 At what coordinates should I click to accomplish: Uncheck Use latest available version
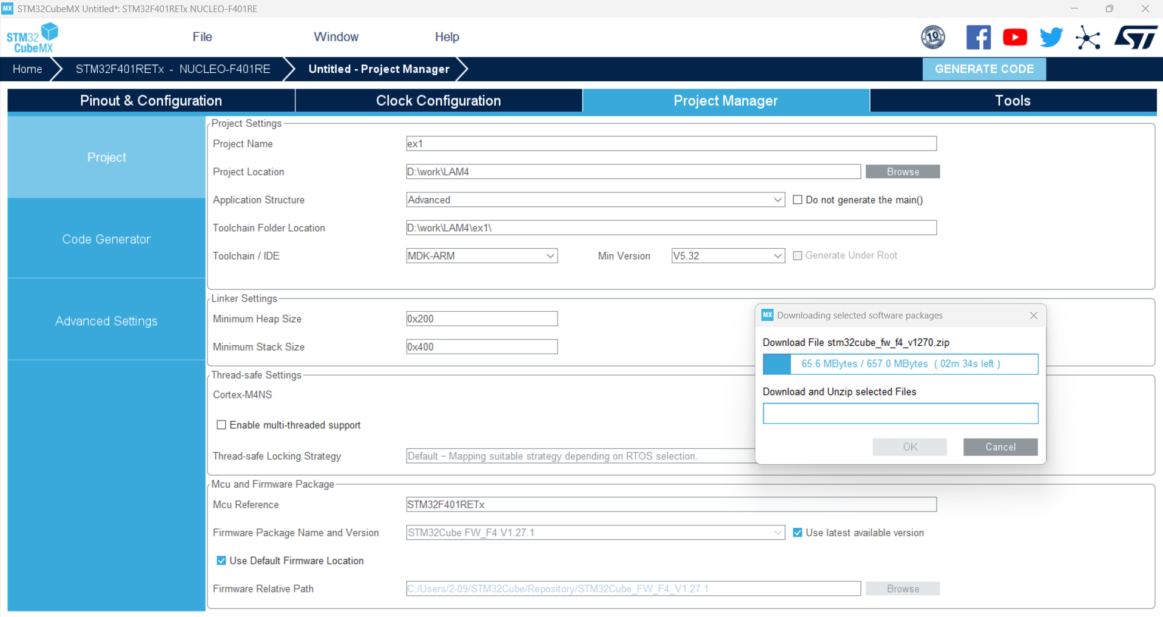798,532
